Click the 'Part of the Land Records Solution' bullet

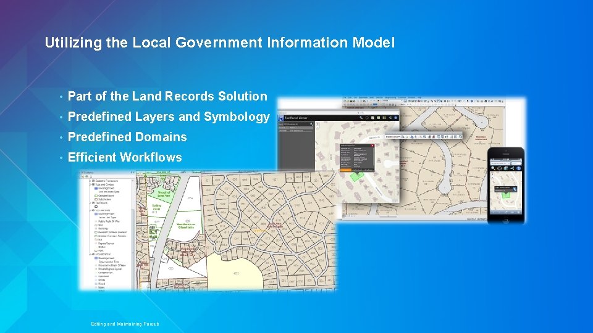coord(167,96)
